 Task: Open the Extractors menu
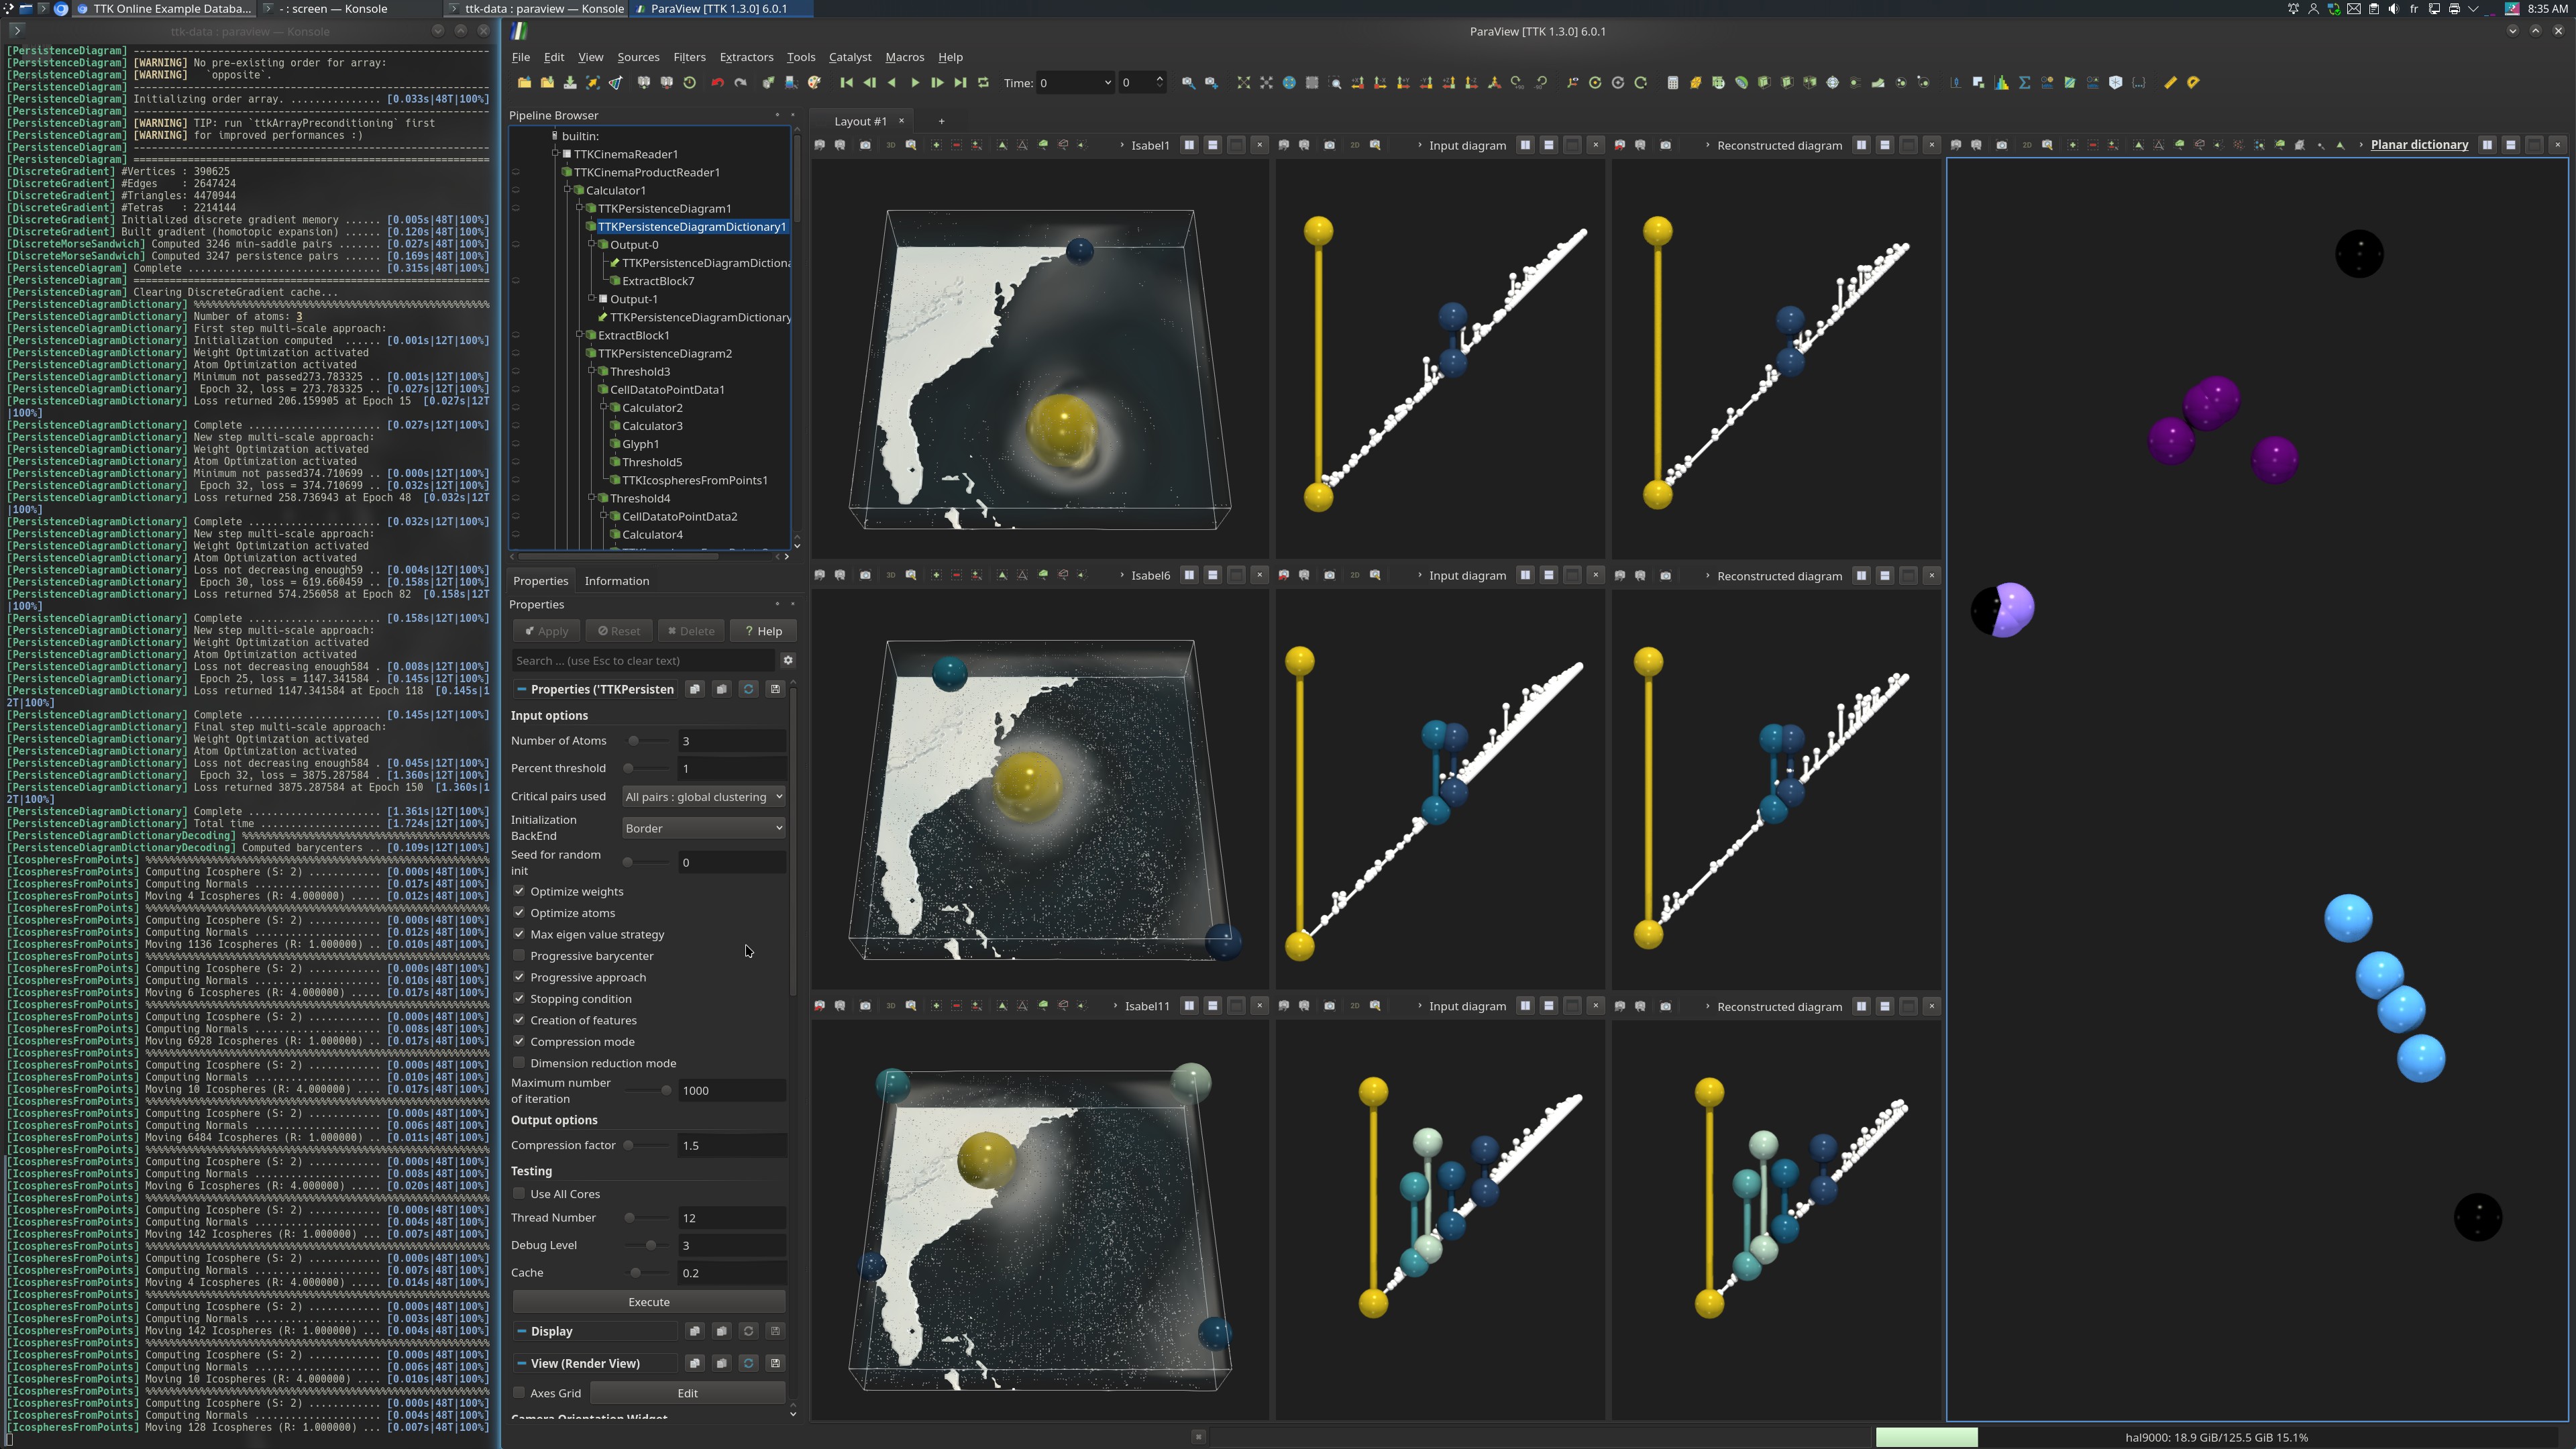click(746, 57)
